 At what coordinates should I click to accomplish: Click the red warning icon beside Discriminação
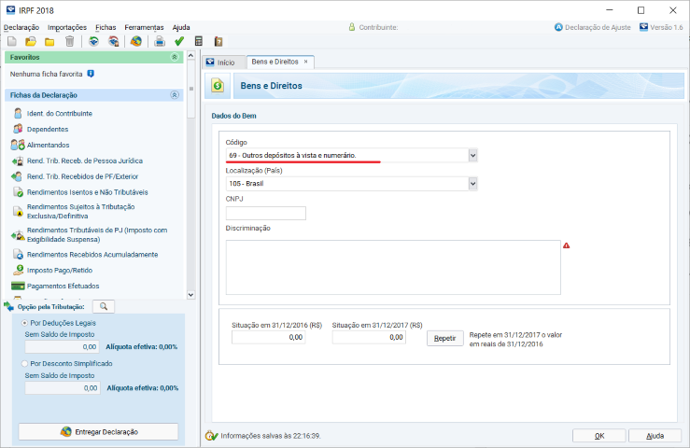tap(566, 245)
